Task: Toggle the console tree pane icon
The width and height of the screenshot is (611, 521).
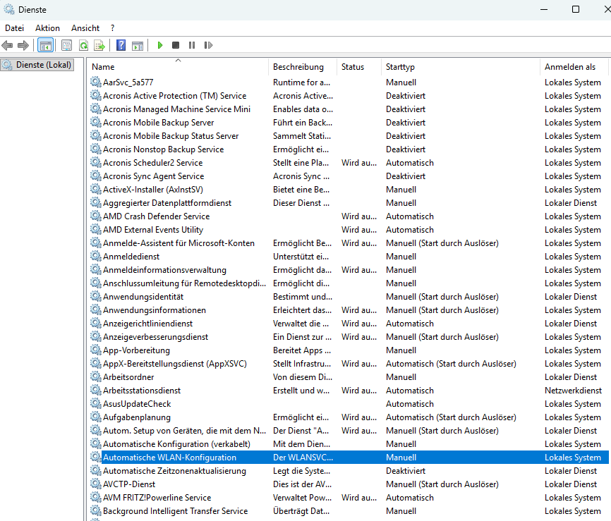Action: point(45,46)
